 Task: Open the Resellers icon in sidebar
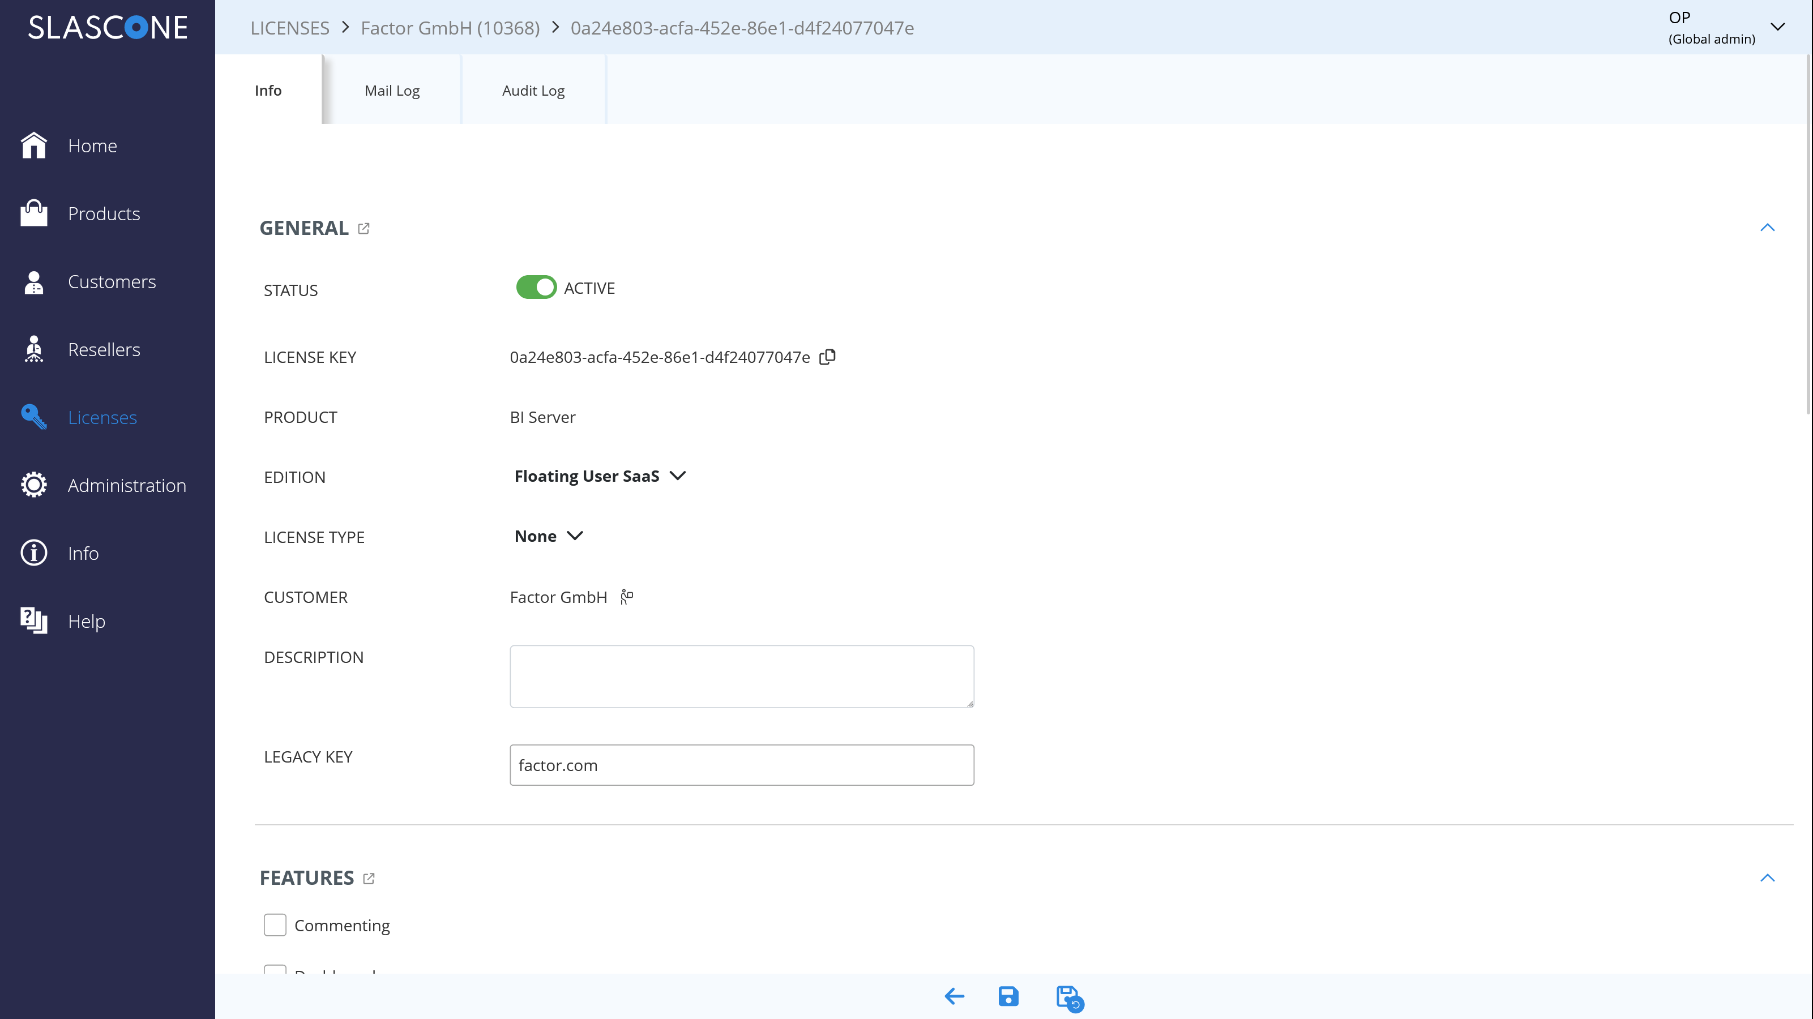[x=34, y=349]
